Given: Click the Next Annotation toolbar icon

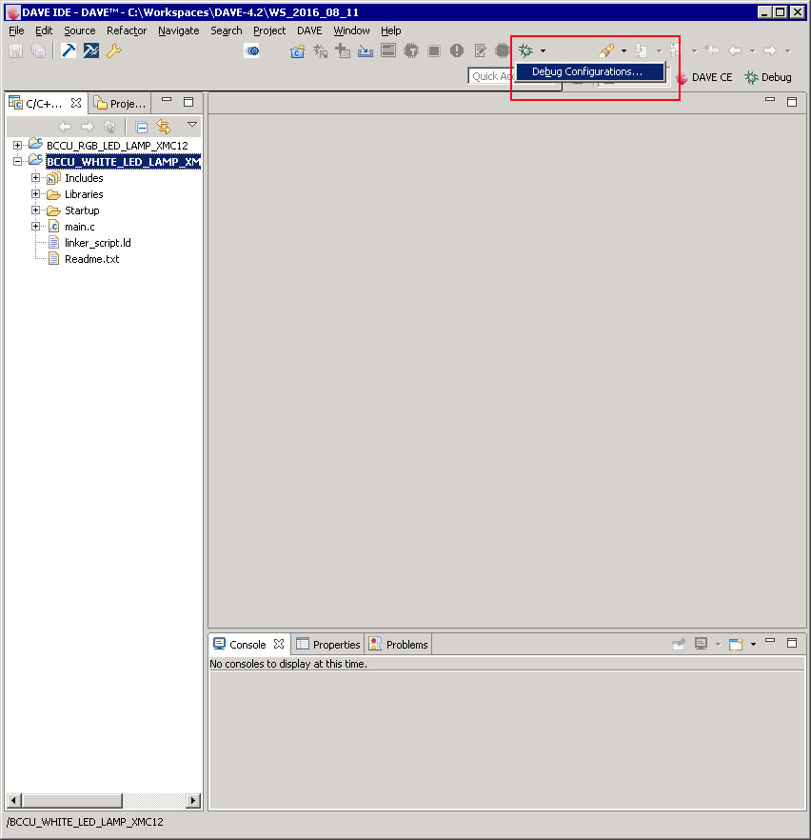Looking at the screenshot, I should 641,50.
